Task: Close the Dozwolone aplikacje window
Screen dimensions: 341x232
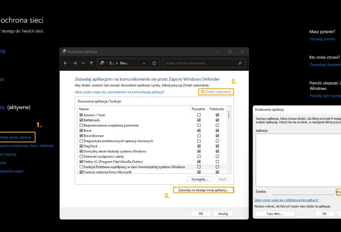Action: [x=242, y=51]
